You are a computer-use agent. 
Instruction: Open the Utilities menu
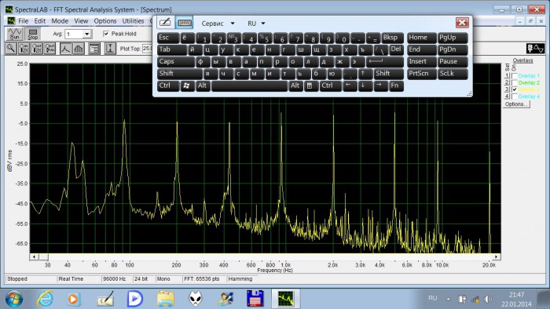coord(133,21)
